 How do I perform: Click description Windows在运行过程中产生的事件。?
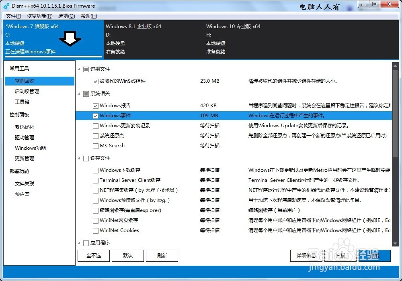click(287, 116)
